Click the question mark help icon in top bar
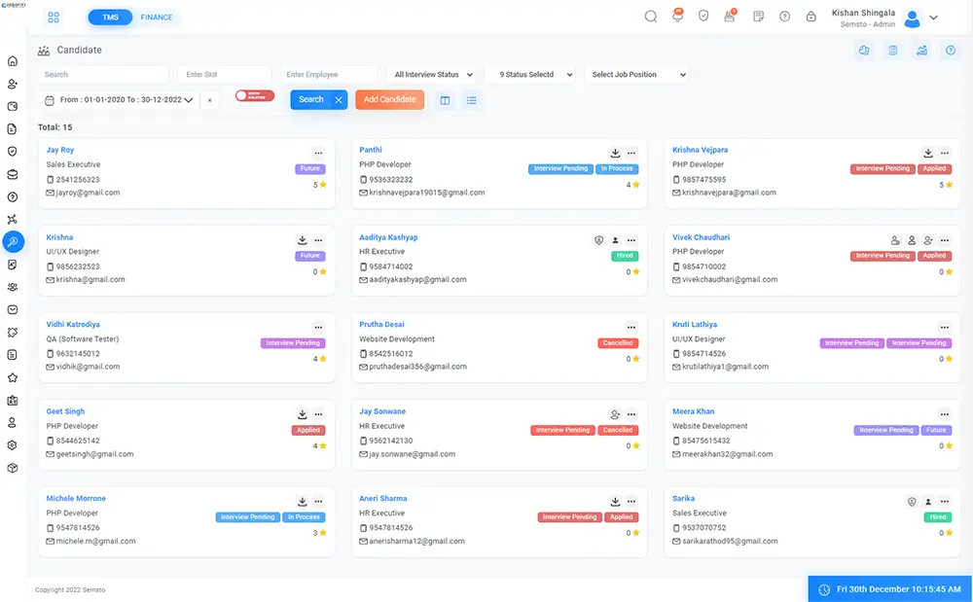The height and width of the screenshot is (602, 973). [x=784, y=17]
